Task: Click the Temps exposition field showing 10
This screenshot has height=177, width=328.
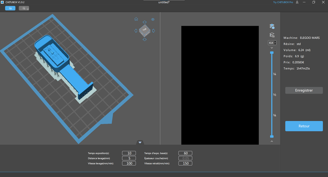Action: 129,153
